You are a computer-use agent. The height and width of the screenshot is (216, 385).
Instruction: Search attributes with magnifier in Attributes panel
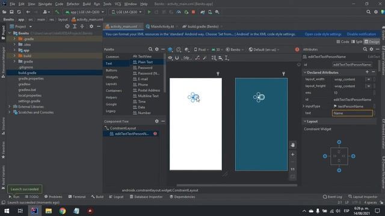click(365, 49)
